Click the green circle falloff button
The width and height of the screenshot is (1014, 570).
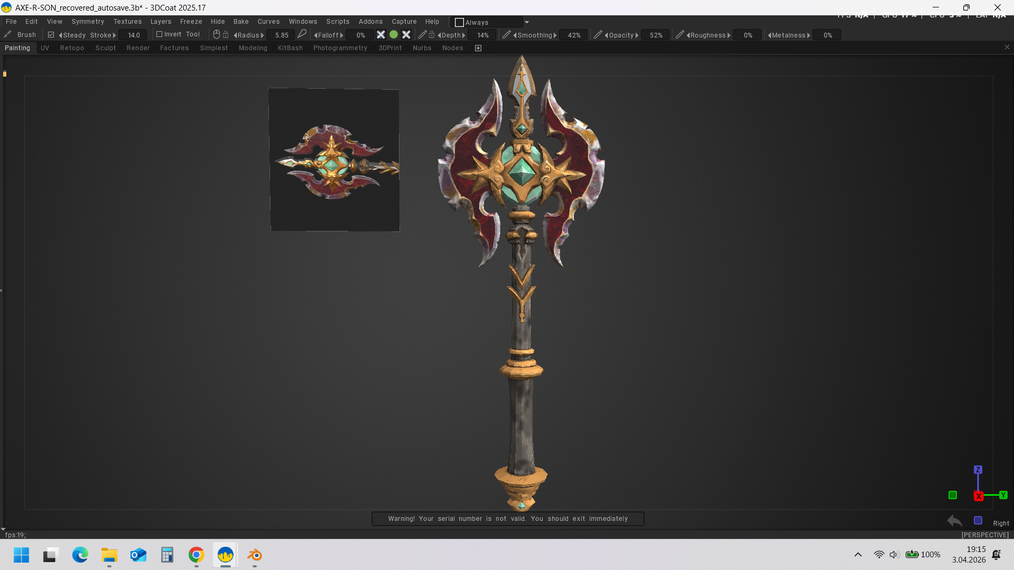(394, 35)
